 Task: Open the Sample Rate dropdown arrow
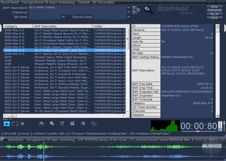click(129, 17)
